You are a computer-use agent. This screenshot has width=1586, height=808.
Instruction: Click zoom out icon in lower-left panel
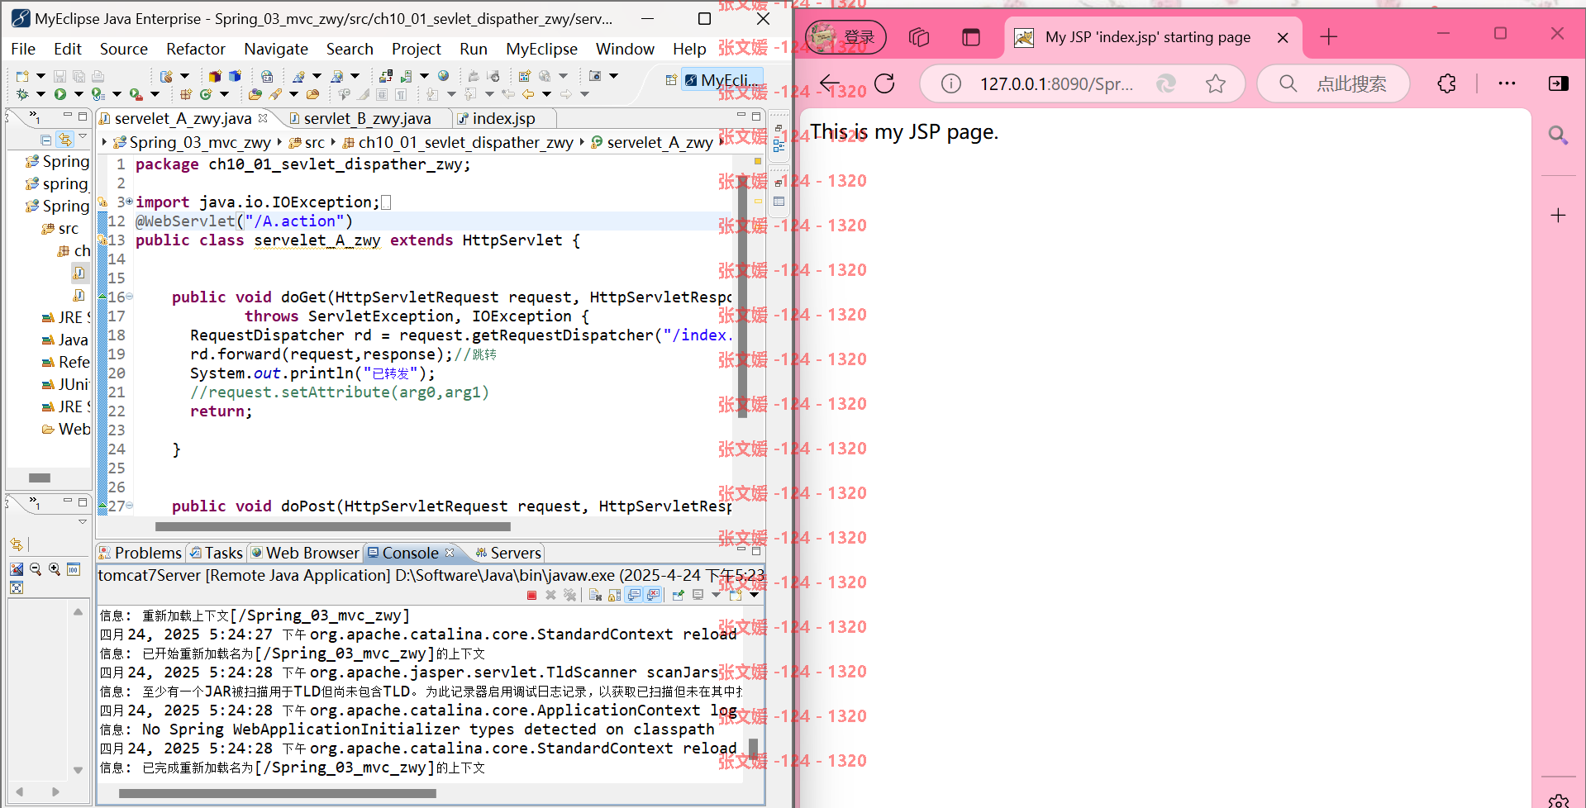click(36, 569)
